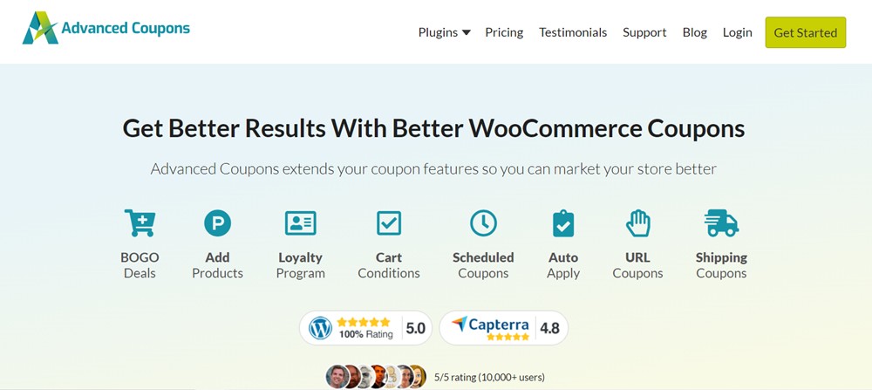Click the Auto Apply clipboard icon

coord(563,223)
